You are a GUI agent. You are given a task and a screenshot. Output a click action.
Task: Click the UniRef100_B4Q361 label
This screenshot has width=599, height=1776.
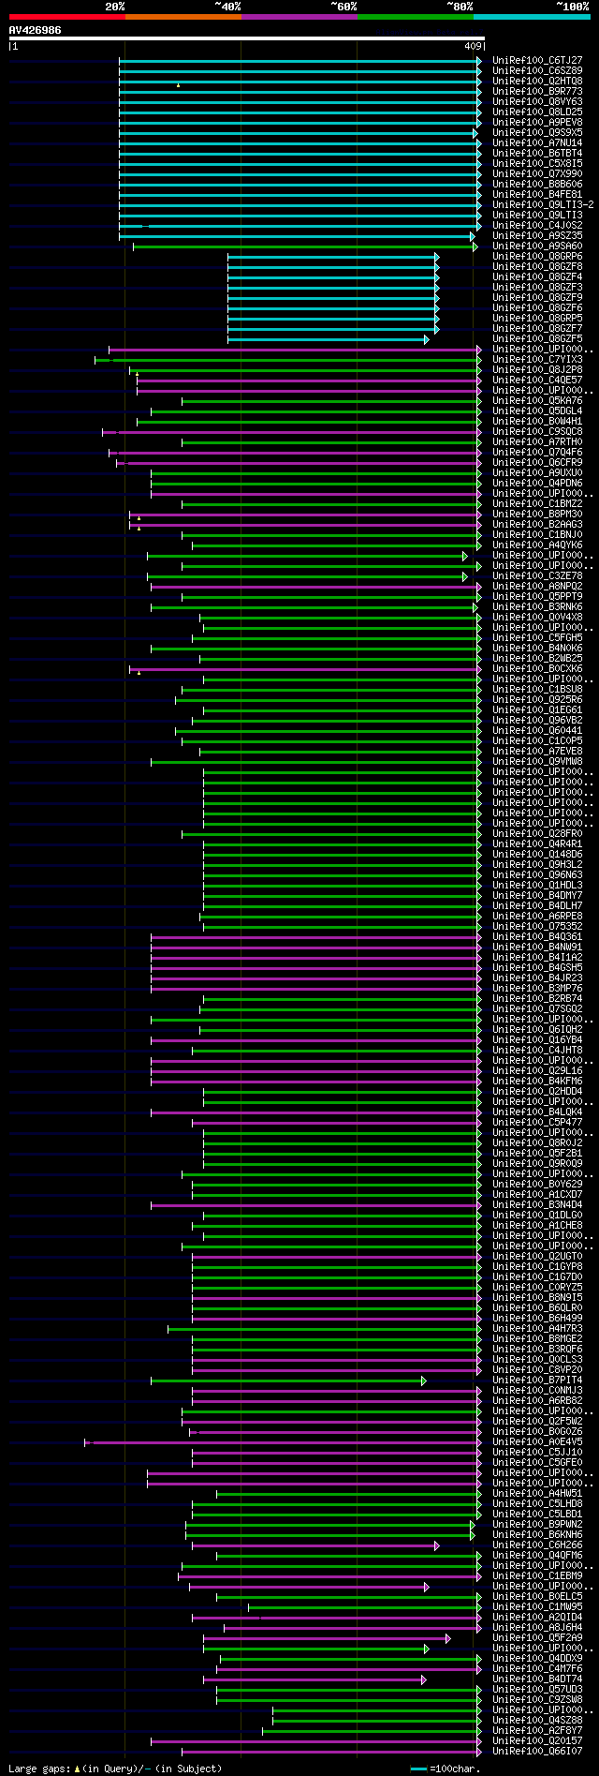tap(537, 936)
